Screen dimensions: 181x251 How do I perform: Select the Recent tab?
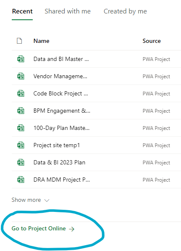point(22,11)
